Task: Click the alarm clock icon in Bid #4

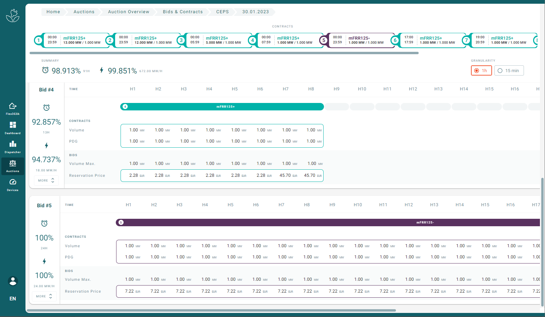Action: 47,108
